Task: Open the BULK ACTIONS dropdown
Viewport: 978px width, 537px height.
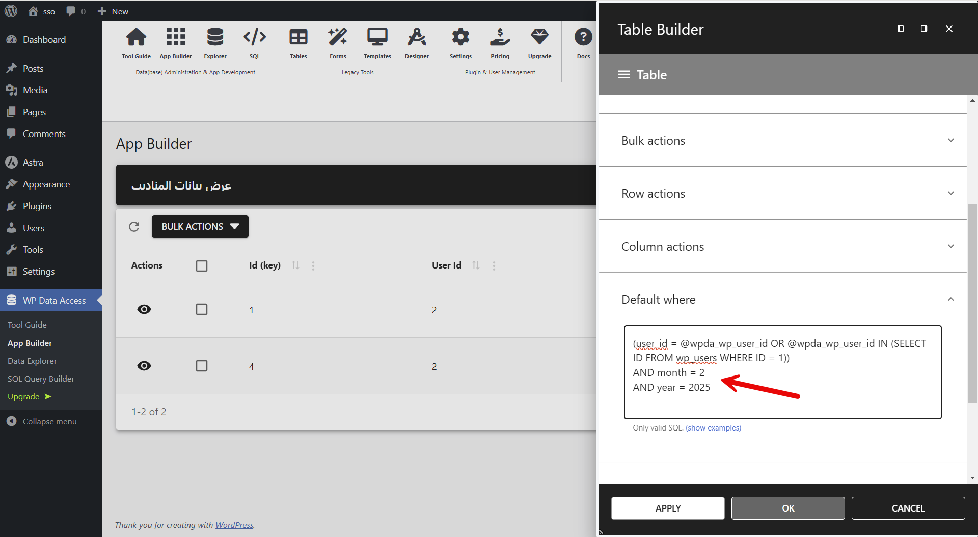Action: tap(200, 227)
